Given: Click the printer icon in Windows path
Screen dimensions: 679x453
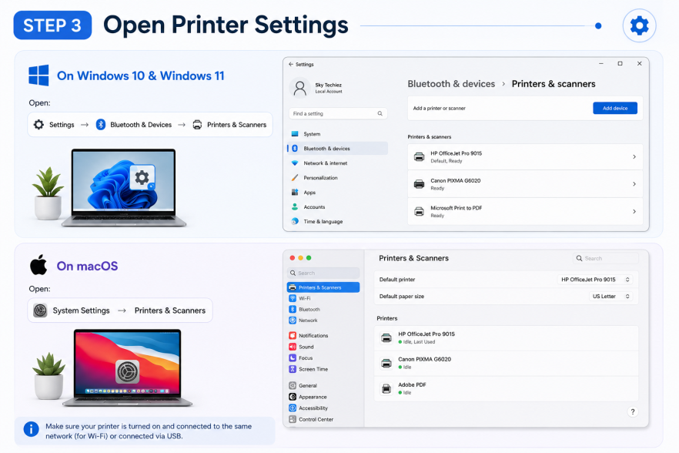Looking at the screenshot, I should tap(197, 125).
